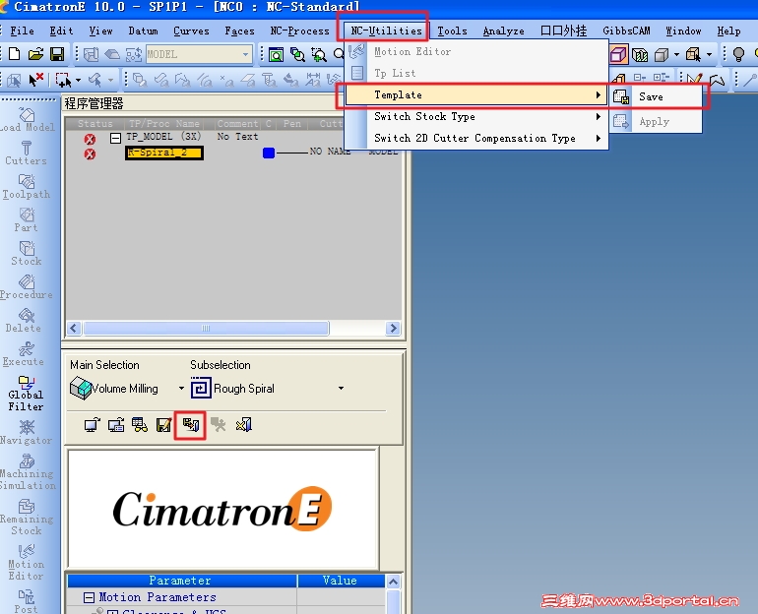The width and height of the screenshot is (758, 614).
Task: Create a Toolpath from the NC guide
Action: [x=27, y=187]
